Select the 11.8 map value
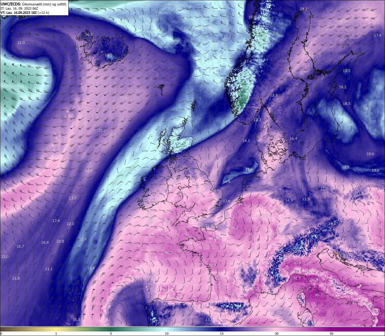This screenshot has width=385, height=336. pos(91,268)
